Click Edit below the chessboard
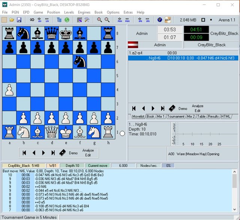 pyautogui.click(x=88, y=155)
